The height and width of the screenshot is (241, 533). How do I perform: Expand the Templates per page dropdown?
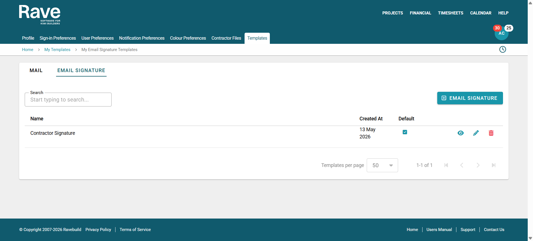382,165
